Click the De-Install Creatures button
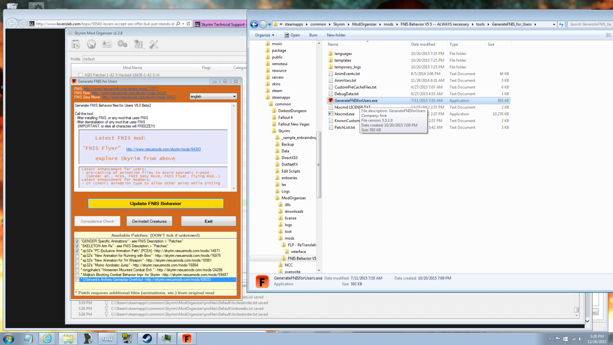 pyautogui.click(x=149, y=221)
